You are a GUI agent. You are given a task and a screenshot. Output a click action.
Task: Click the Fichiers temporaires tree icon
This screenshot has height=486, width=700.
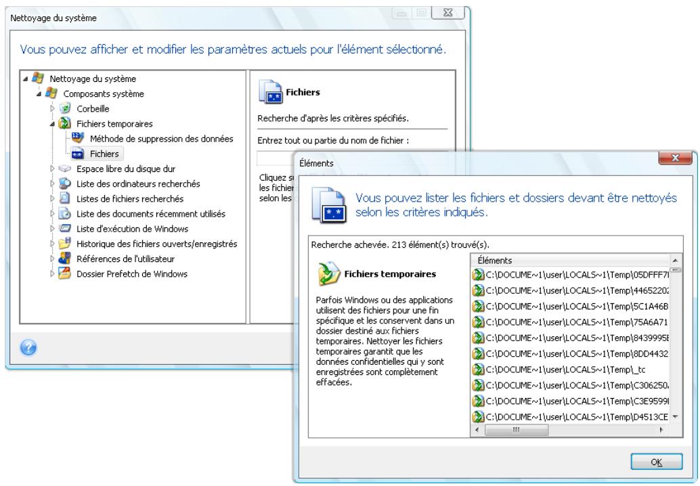(x=65, y=123)
